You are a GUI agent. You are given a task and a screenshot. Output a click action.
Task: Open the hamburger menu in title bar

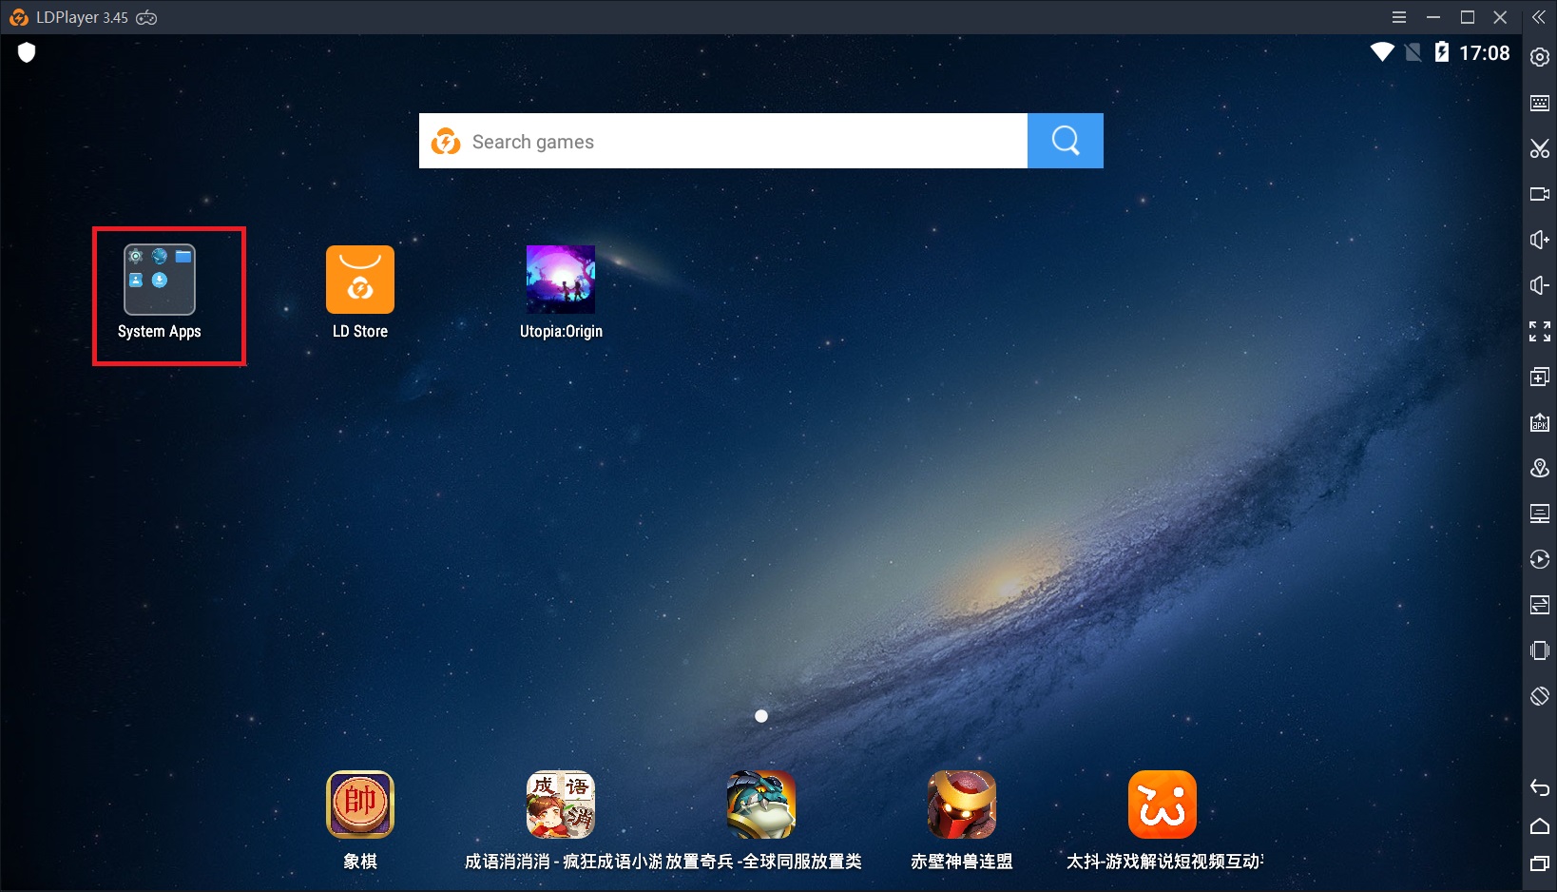tap(1398, 17)
